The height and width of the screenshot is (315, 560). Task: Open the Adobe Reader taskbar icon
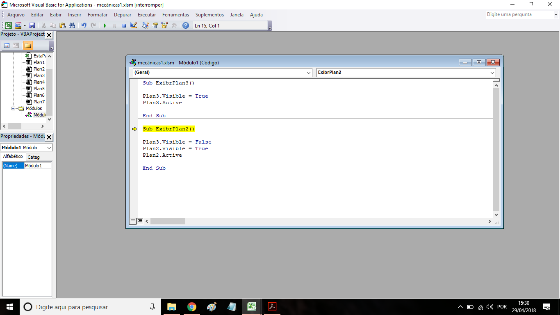tap(272, 307)
